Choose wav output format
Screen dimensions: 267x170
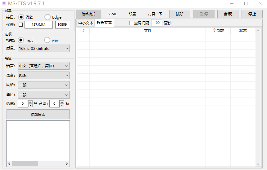[47, 40]
